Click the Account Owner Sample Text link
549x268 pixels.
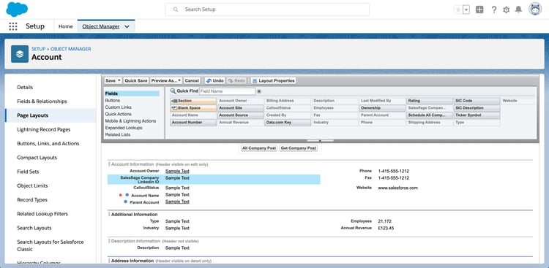pos(177,171)
